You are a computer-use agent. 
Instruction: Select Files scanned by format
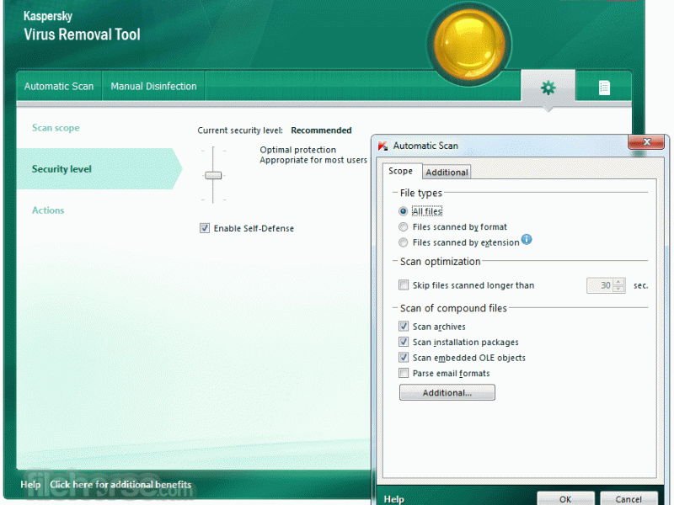pyautogui.click(x=403, y=226)
